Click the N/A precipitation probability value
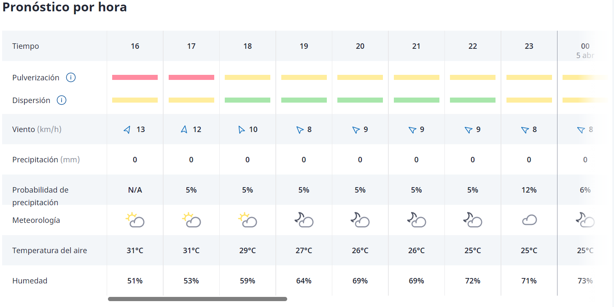 [135, 190]
